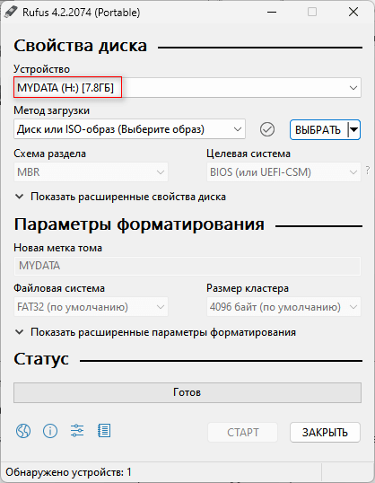This screenshot has width=375, height=483.
Task: Click the Rufus 4.2.2074 (Portable) title text
Action: 82,13
